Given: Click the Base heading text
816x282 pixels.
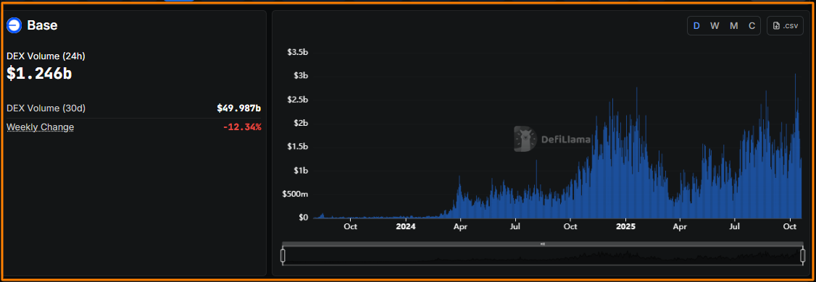Looking at the screenshot, I should 42,25.
